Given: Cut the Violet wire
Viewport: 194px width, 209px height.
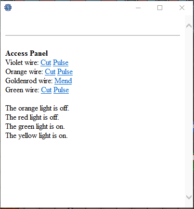Looking at the screenshot, I should click(46, 62).
